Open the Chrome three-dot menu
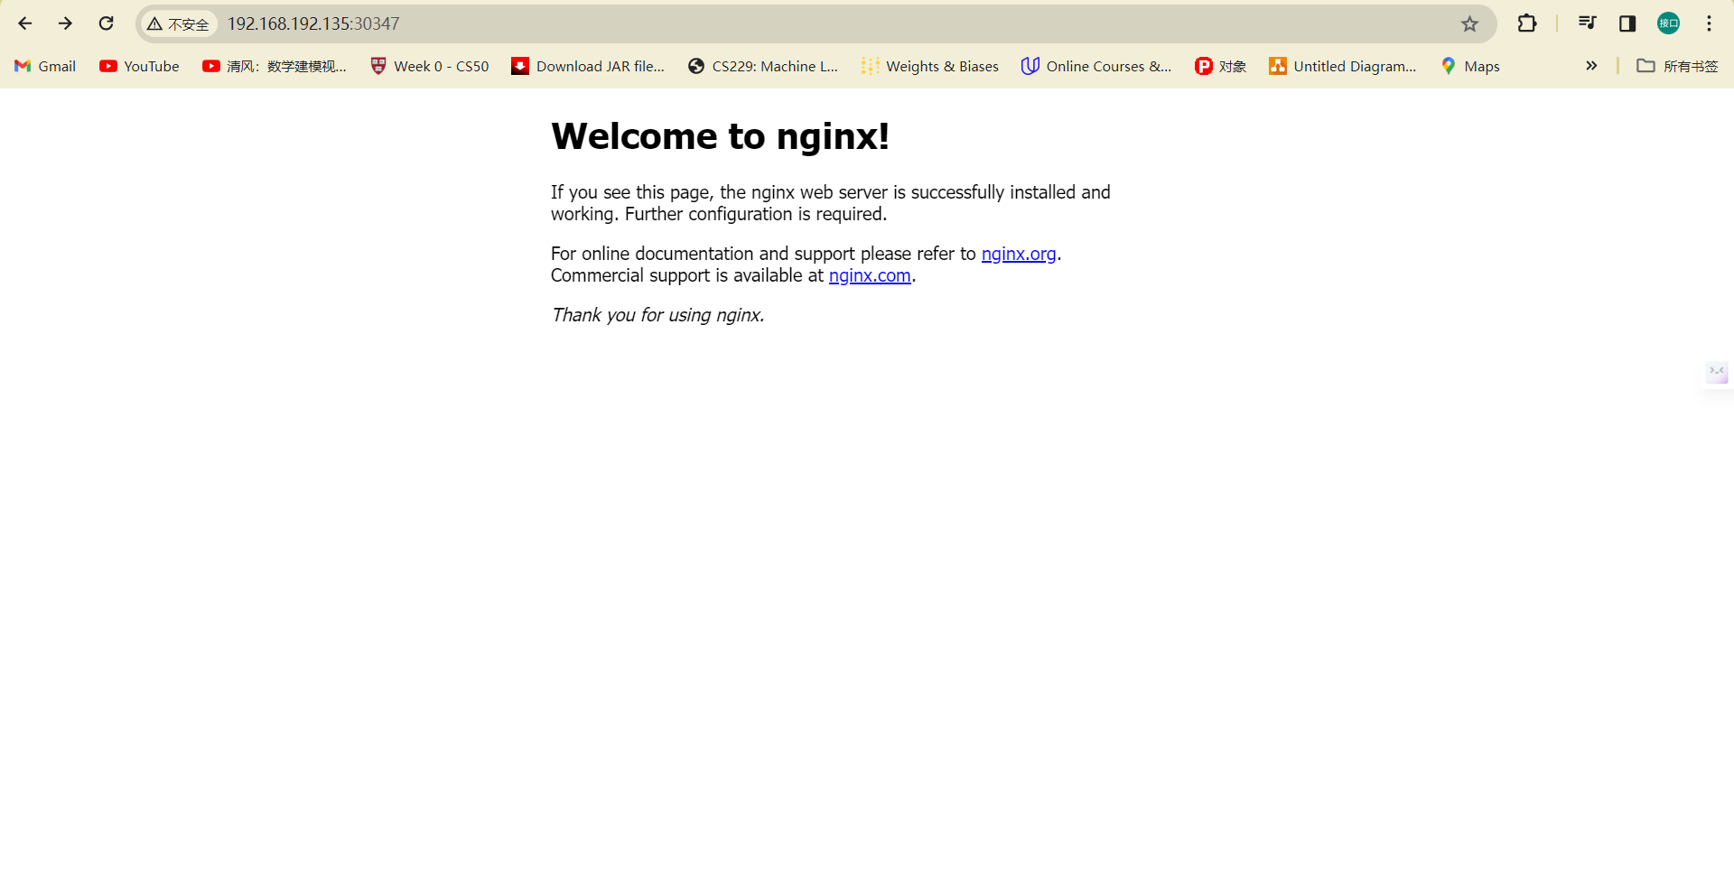 point(1709,23)
